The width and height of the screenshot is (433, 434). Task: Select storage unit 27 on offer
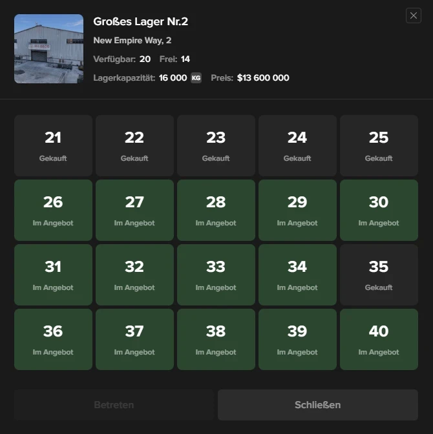(x=134, y=211)
